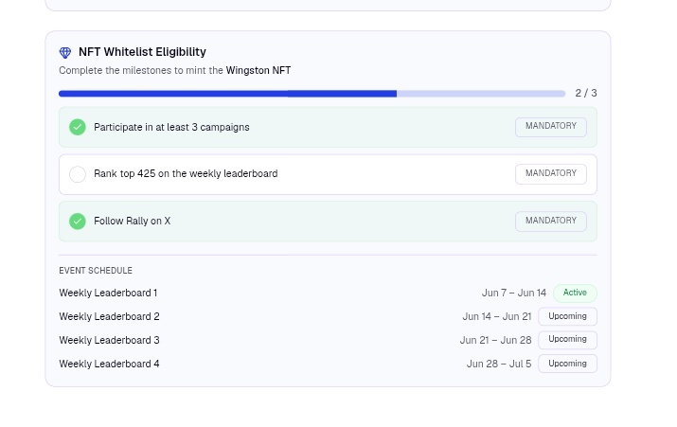Click the diamond NFT Whitelist icon
677x427 pixels.
click(65, 53)
